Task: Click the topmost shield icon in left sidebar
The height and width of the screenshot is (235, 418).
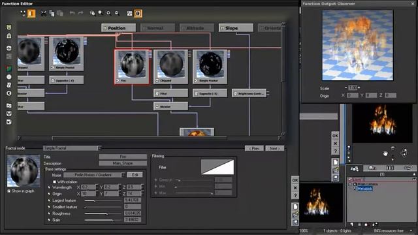Action: click(x=8, y=27)
